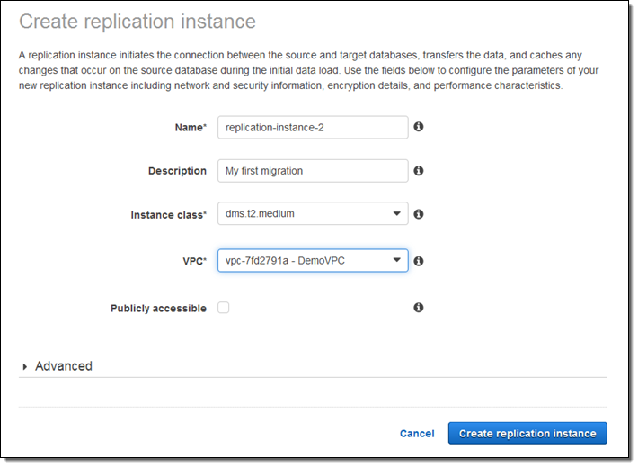
Task: Click the Publicly accessible info icon
Action: click(x=419, y=308)
